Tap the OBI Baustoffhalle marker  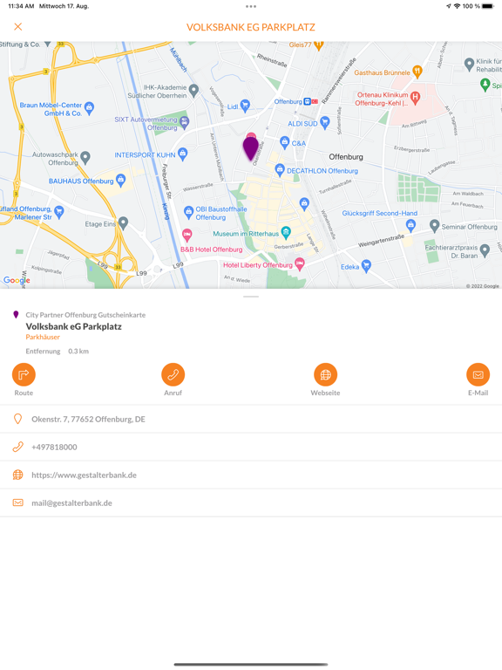click(x=188, y=212)
